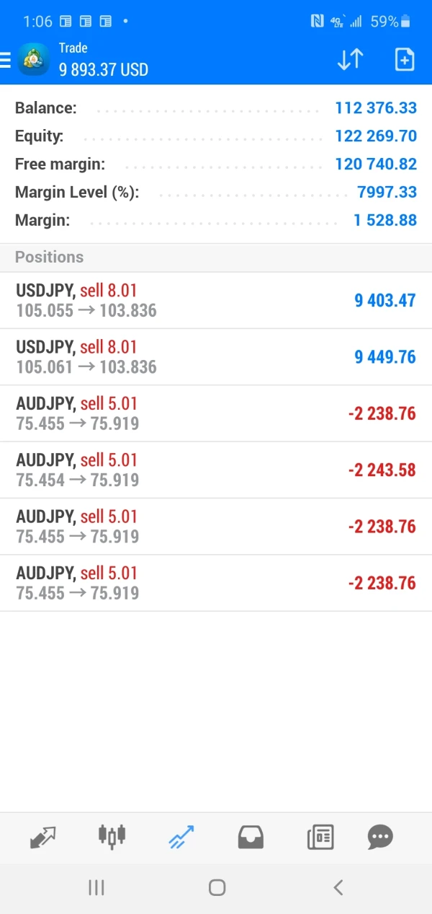Switch to the Quotes tab
The image size is (432, 914).
point(43,838)
